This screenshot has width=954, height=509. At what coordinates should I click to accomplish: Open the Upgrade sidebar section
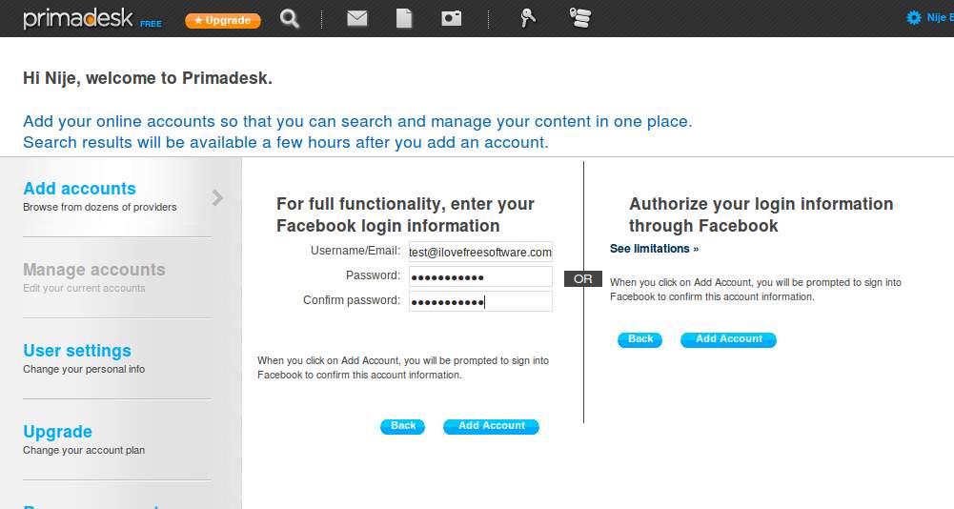point(57,432)
